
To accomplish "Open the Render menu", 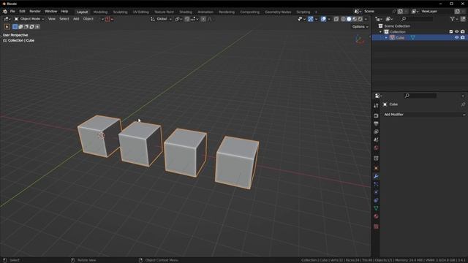I will pos(35,12).
